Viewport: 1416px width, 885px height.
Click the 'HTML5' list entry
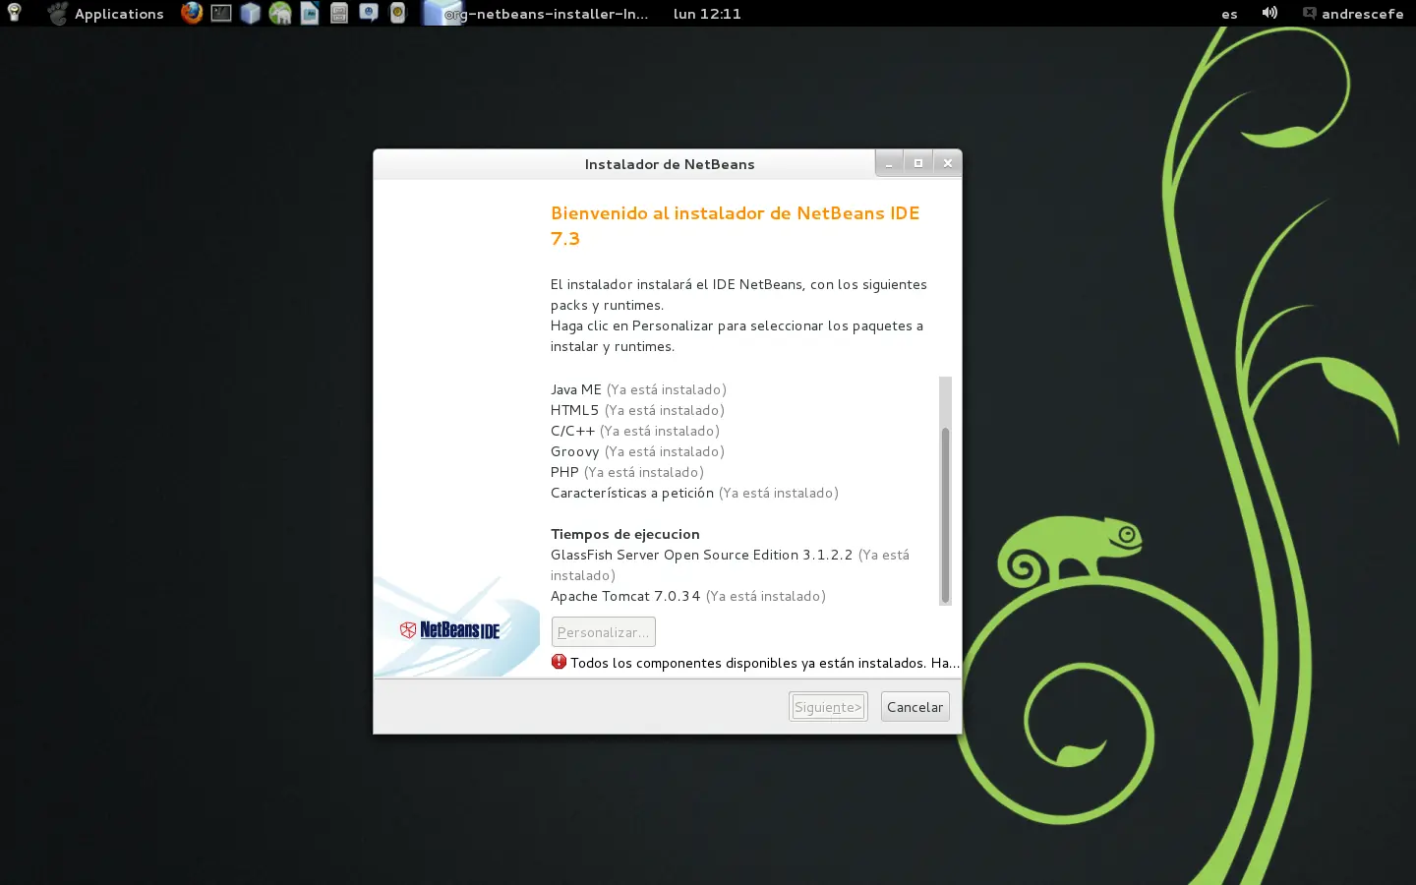(574, 410)
